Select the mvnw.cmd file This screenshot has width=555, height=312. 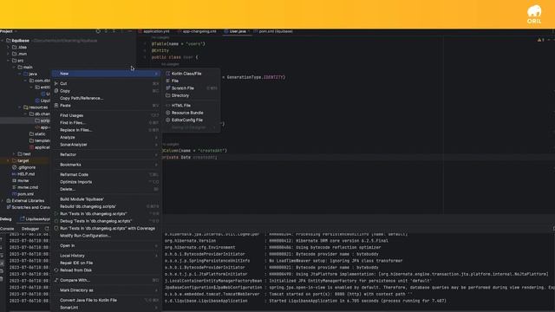pyautogui.click(x=25, y=187)
